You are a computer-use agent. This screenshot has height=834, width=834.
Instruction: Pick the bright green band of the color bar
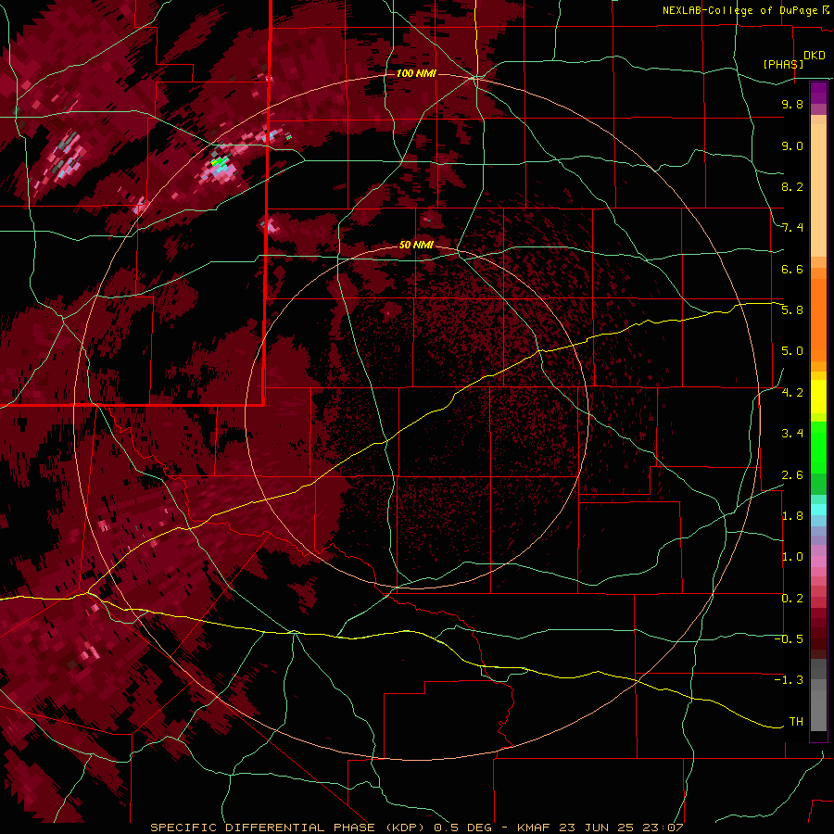(818, 447)
